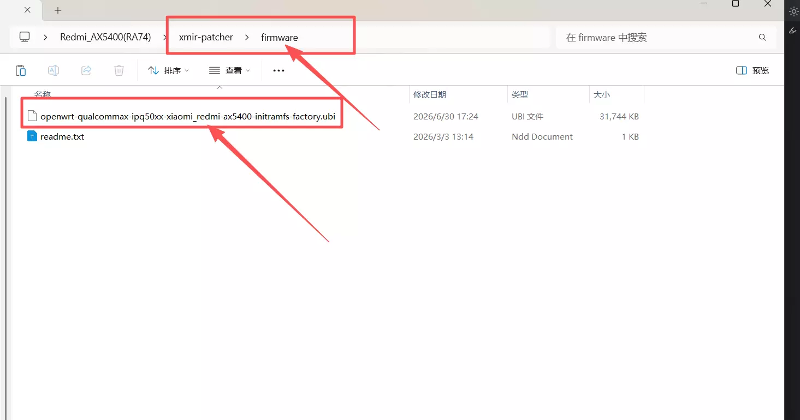Click the Share toolbar icon
The width and height of the screenshot is (800, 420).
pos(86,70)
